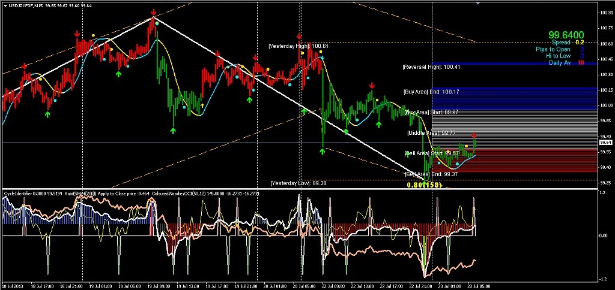This screenshot has width=615, height=290.
Task: Click the yellow 0.80(158) text
Action: click(424, 185)
